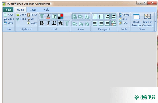The image size is (158, 103).
Task: Apply Heading 1 style
Action: pyautogui.click(x=75, y=17)
